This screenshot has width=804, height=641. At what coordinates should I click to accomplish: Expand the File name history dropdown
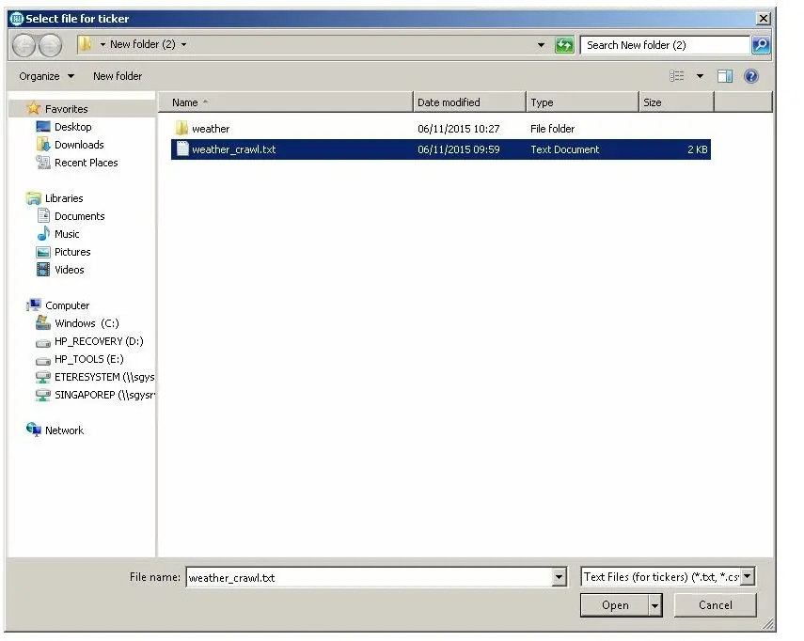(560, 577)
